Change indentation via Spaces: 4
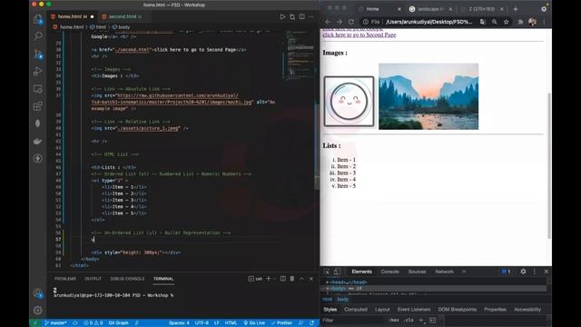 (179, 323)
